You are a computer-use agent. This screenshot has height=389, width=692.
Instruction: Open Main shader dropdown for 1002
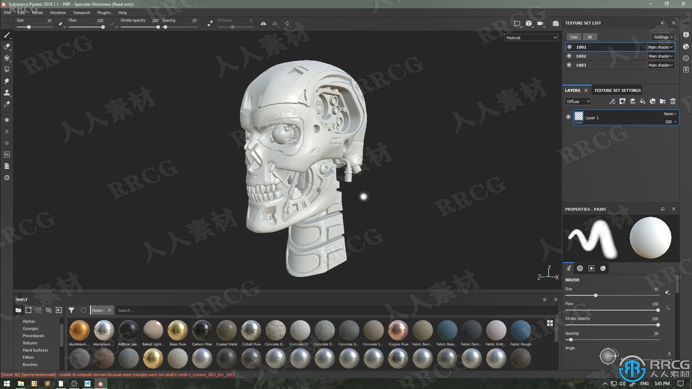coord(660,56)
